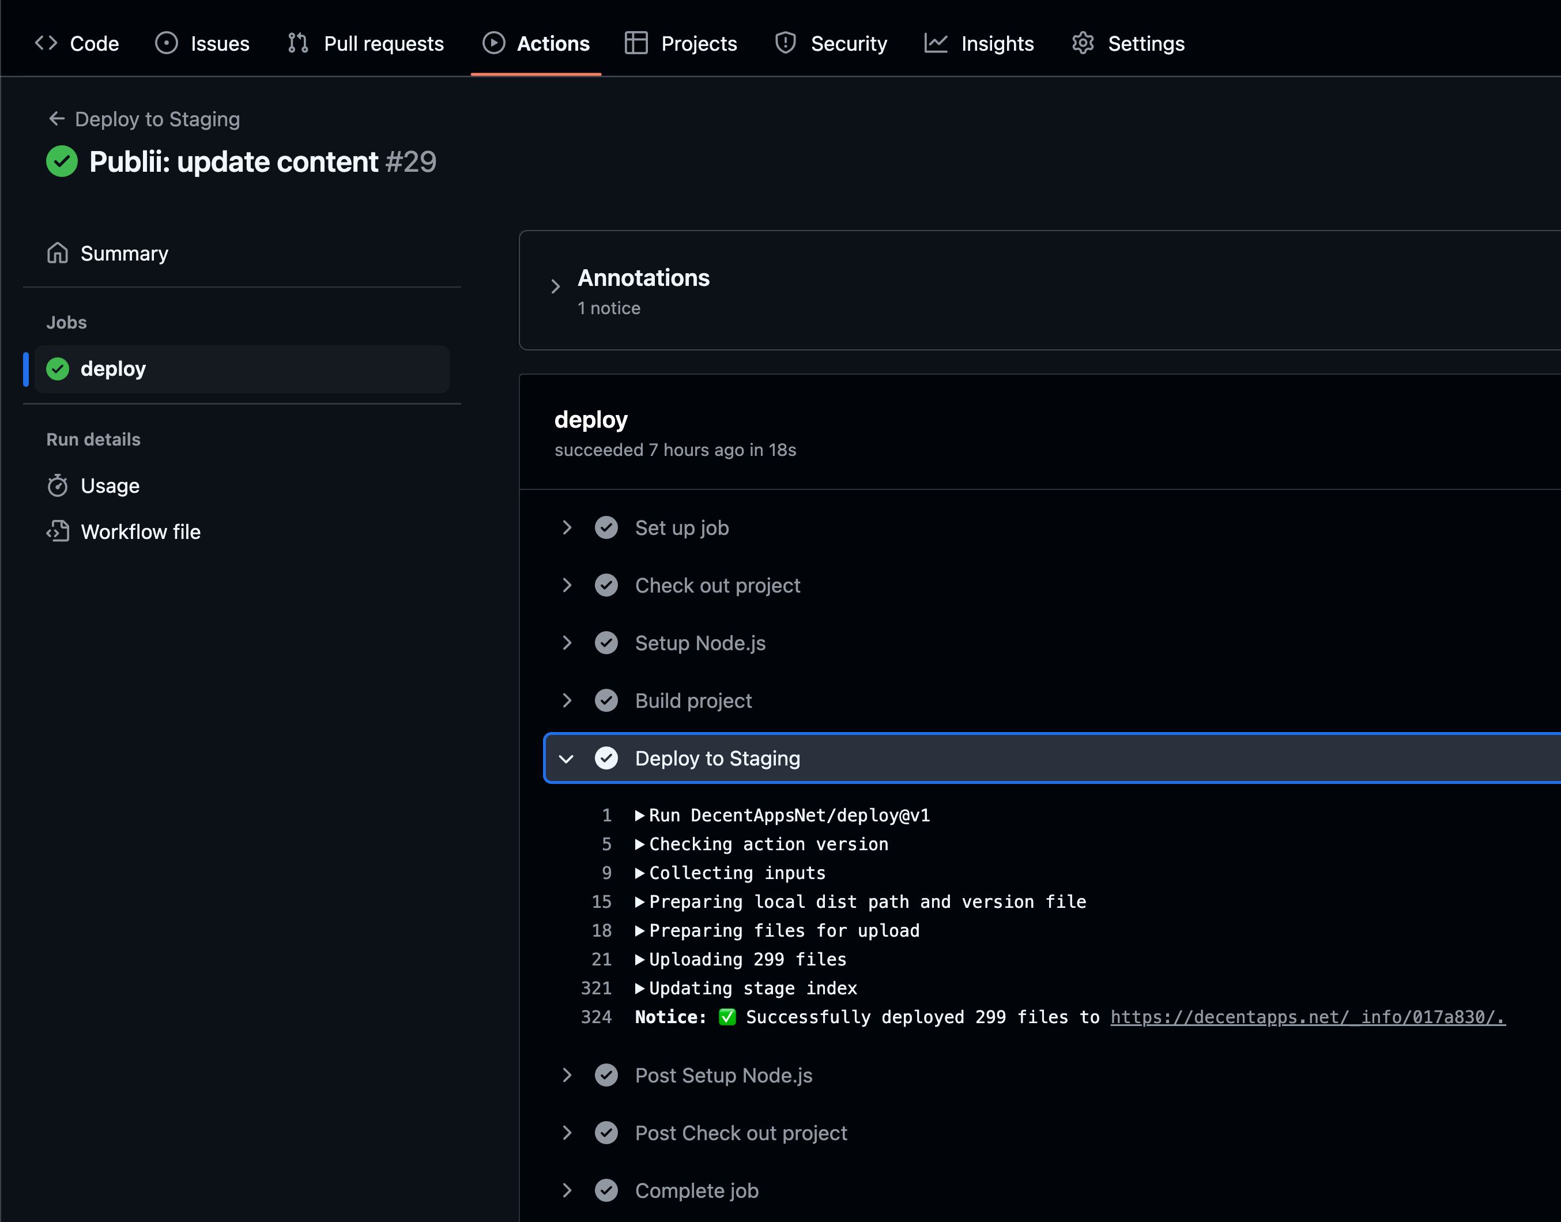Expand 'Collecting inputs' log group
The width and height of the screenshot is (1561, 1222).
point(730,874)
